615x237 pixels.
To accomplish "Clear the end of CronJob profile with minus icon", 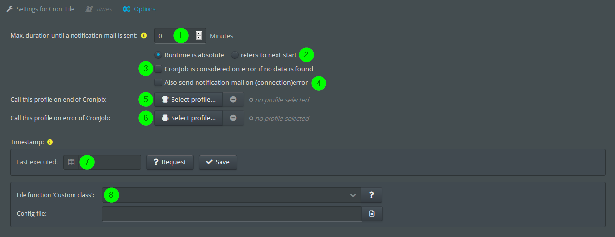I will point(233,100).
